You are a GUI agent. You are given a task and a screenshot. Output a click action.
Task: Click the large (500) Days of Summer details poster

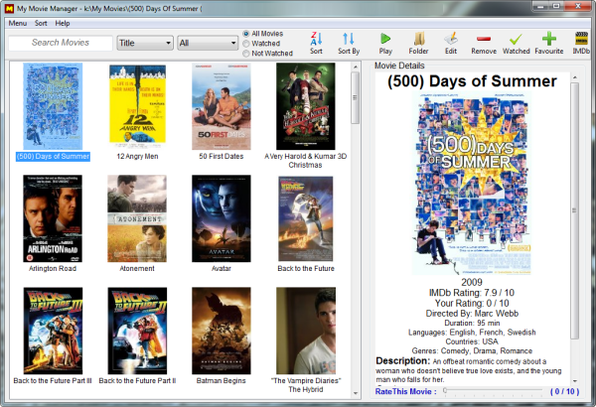[472, 183]
